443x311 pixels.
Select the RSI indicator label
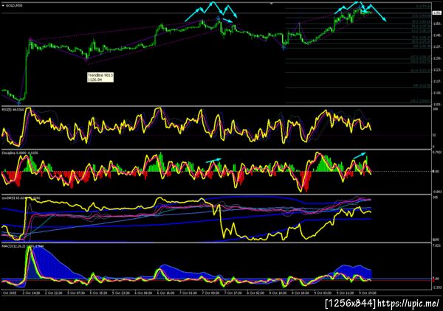[13, 109]
